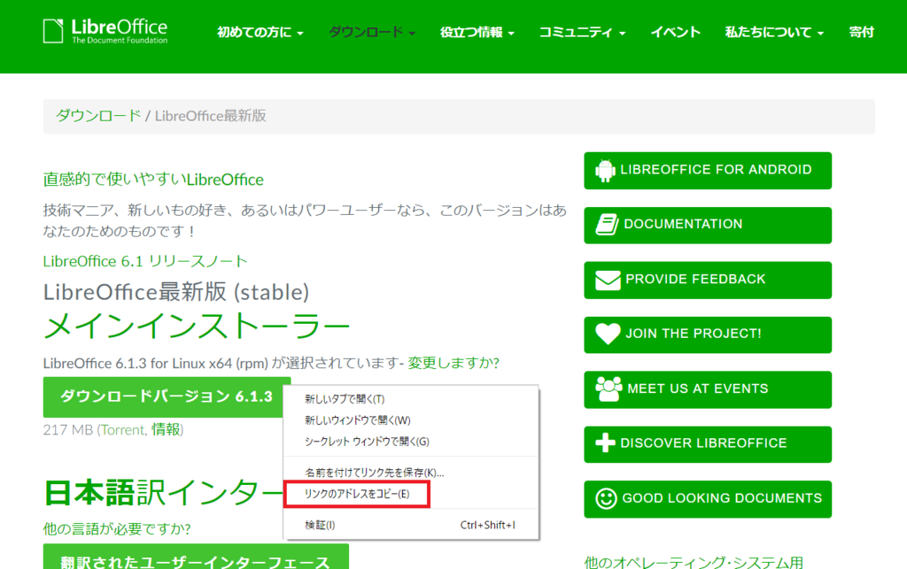Click the DISCOVER LIBREOFFICE button label
This screenshot has height=569, width=907.
coord(703,443)
